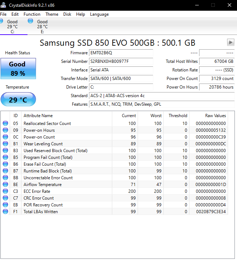The height and width of the screenshot is (261, 237).
Task: Click Power On Count value 3129 count
Action: pyautogui.click(x=217, y=79)
